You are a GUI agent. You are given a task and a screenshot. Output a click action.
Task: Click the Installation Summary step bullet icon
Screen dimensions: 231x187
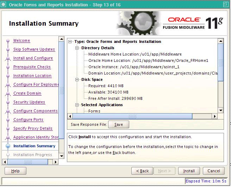coord(8,146)
